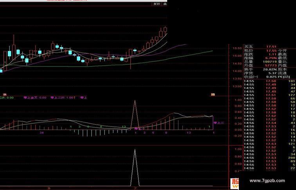Click the tall pink spike in the middle indicator
This screenshot has width=296, height=190.
pyautogui.click(x=135, y=115)
